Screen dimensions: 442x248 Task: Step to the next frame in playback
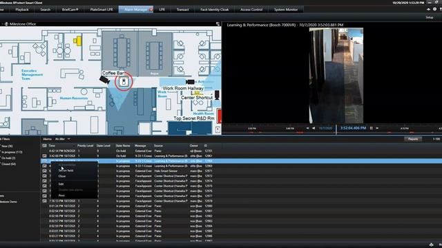pos(377,128)
